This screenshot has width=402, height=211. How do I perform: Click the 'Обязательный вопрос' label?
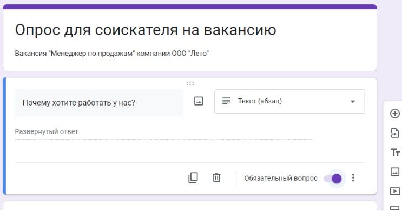coord(281,178)
